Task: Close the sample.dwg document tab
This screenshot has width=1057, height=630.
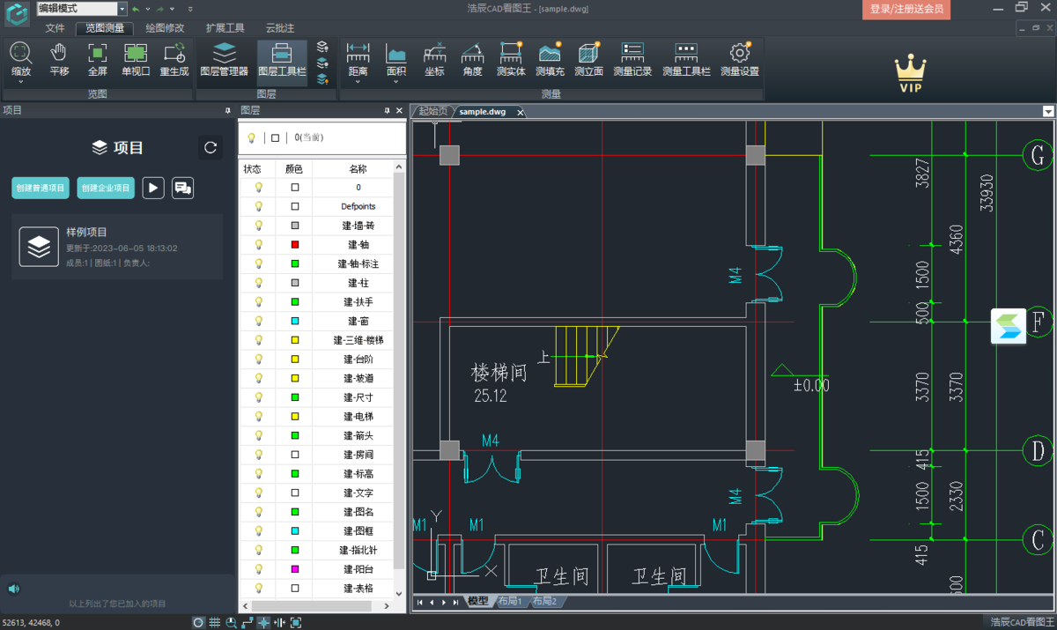Action: (x=520, y=113)
